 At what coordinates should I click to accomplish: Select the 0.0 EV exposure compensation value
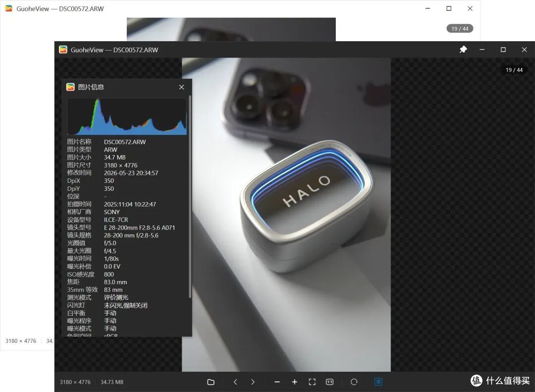[x=112, y=266]
